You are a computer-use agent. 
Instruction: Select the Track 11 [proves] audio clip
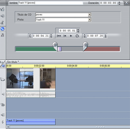pyautogui.click(x=31, y=122)
